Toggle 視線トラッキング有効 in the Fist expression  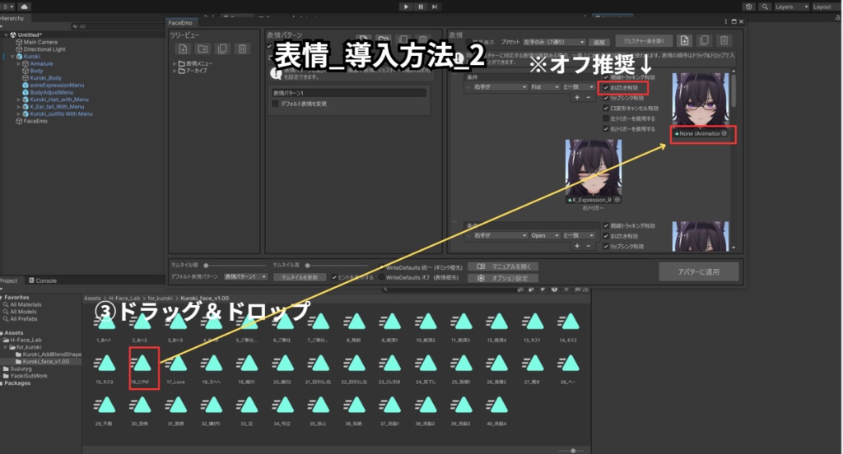(606, 77)
